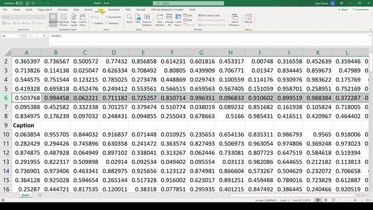Switch to Page Break Preview in status bar

(x=333, y=200)
